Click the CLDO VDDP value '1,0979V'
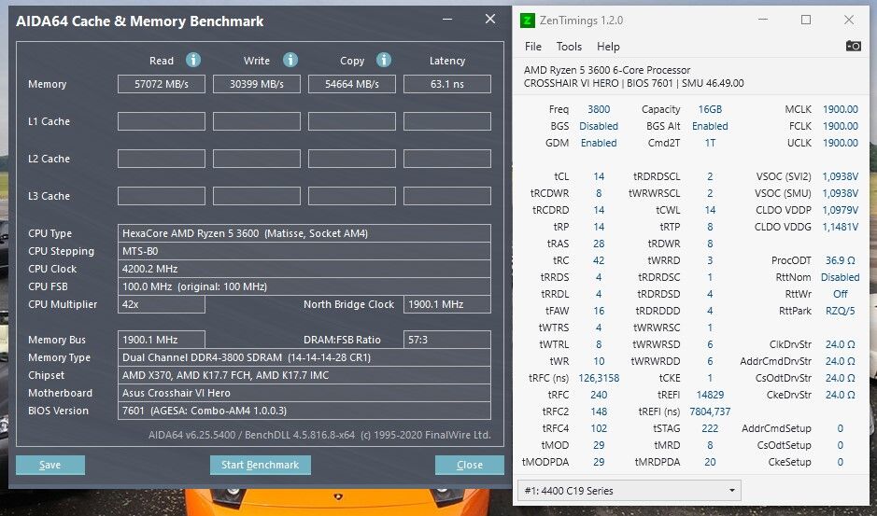The width and height of the screenshot is (877, 516). point(840,210)
